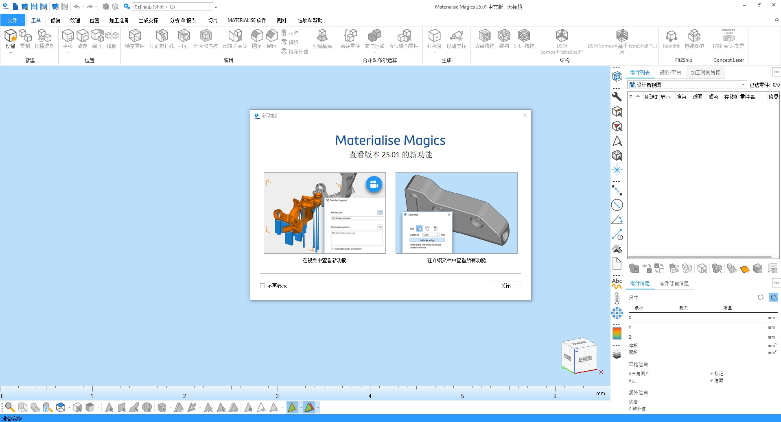Click the paperclip attachment icon in the sidebar

click(x=617, y=298)
